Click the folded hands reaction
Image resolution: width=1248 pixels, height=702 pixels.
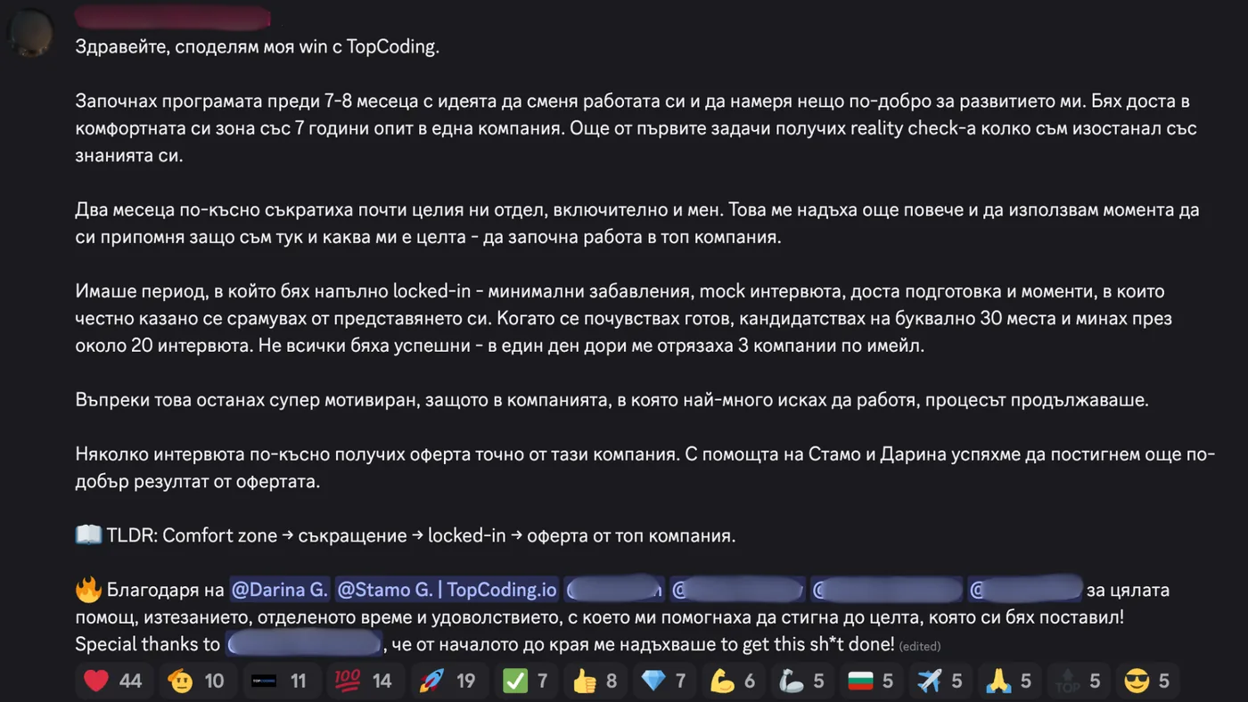click(x=1010, y=682)
